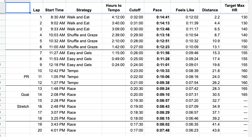Click the "Feels Like" header cell
This screenshot has height=137, width=252.
(x=185, y=10)
